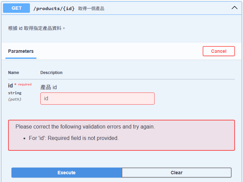Click the /products/{id} endpoint path
This screenshot has width=243, height=182.
click(x=54, y=8)
